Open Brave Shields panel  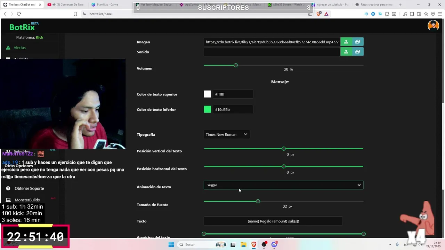pyautogui.click(x=319, y=14)
